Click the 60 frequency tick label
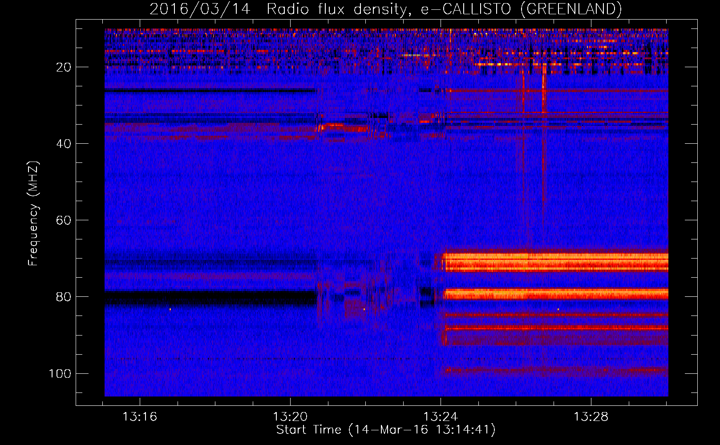 click(64, 220)
